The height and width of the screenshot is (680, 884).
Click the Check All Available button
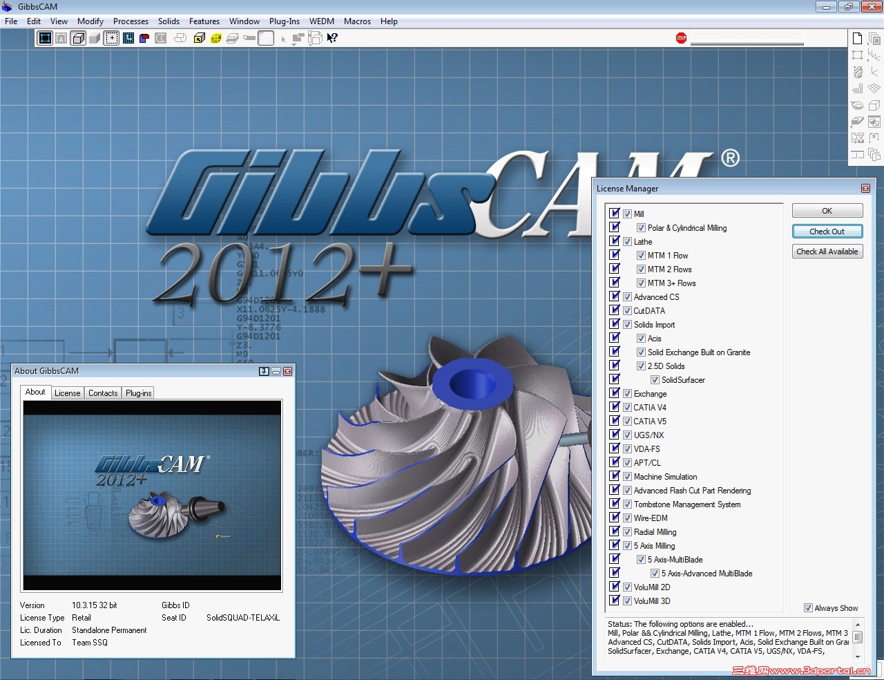827,252
